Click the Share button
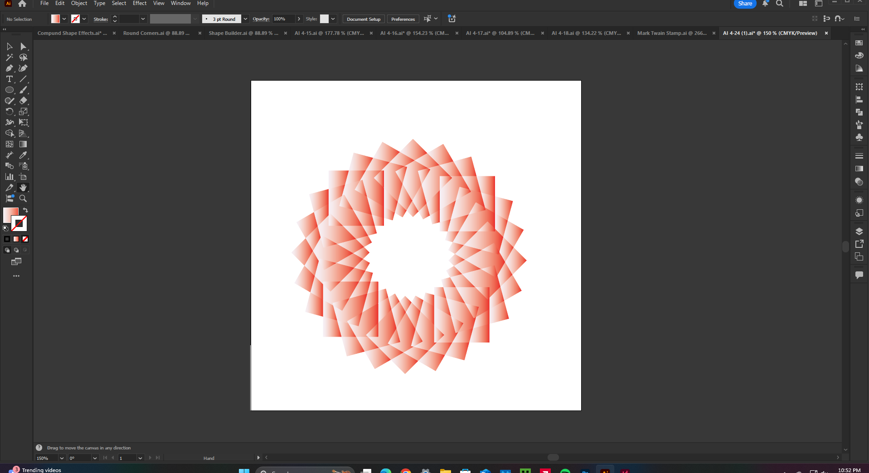Viewport: 869px width, 473px height. [745, 4]
